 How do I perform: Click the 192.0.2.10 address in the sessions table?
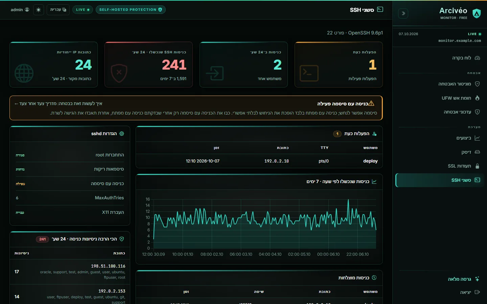[x=277, y=161]
